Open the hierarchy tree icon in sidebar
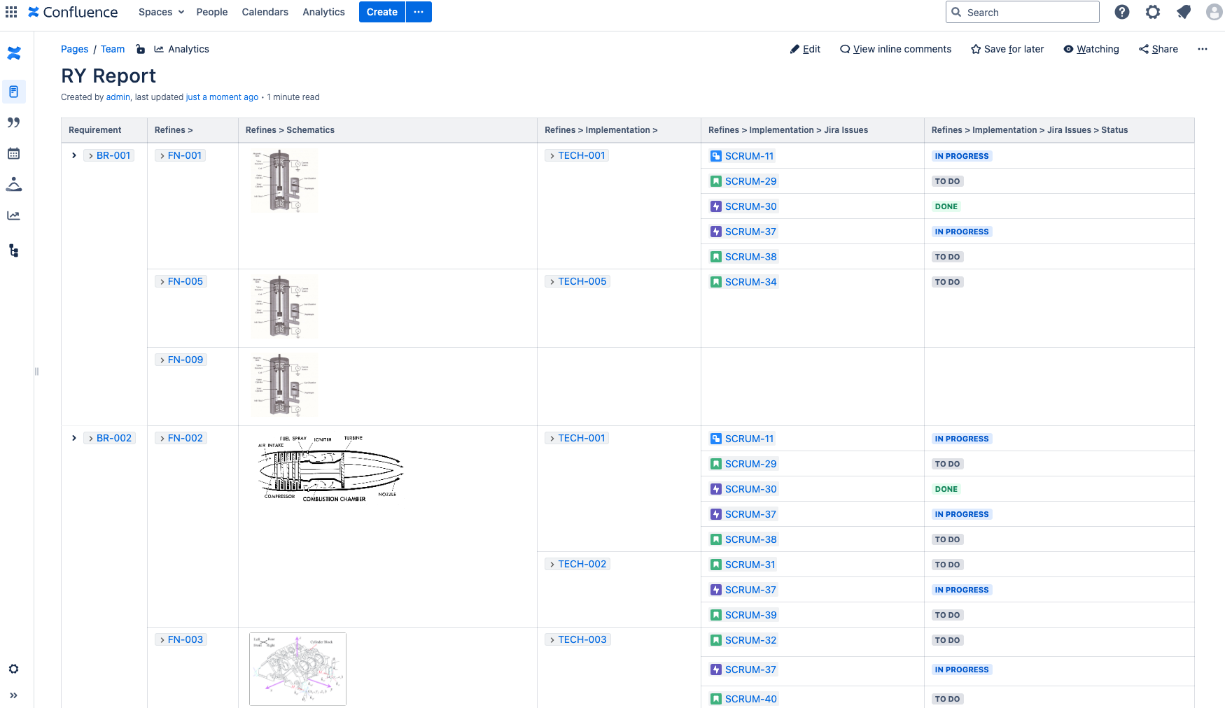Screen dimensions: 1225x708 pos(14,250)
